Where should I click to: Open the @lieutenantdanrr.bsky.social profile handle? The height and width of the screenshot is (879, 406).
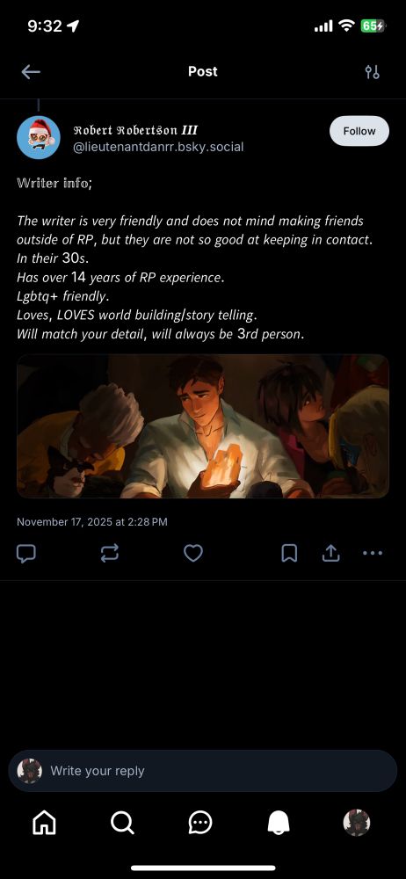pyautogui.click(x=159, y=148)
